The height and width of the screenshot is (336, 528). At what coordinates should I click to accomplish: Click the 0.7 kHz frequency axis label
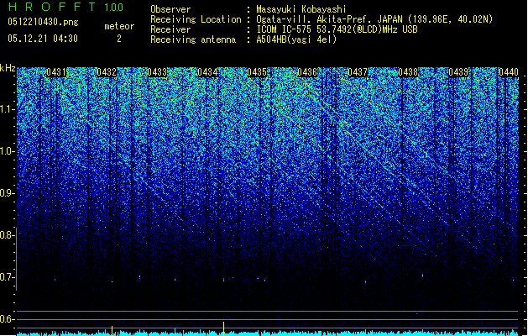8,277
